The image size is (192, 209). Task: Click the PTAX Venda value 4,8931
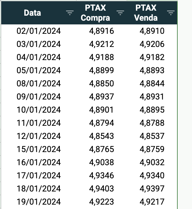152,96
